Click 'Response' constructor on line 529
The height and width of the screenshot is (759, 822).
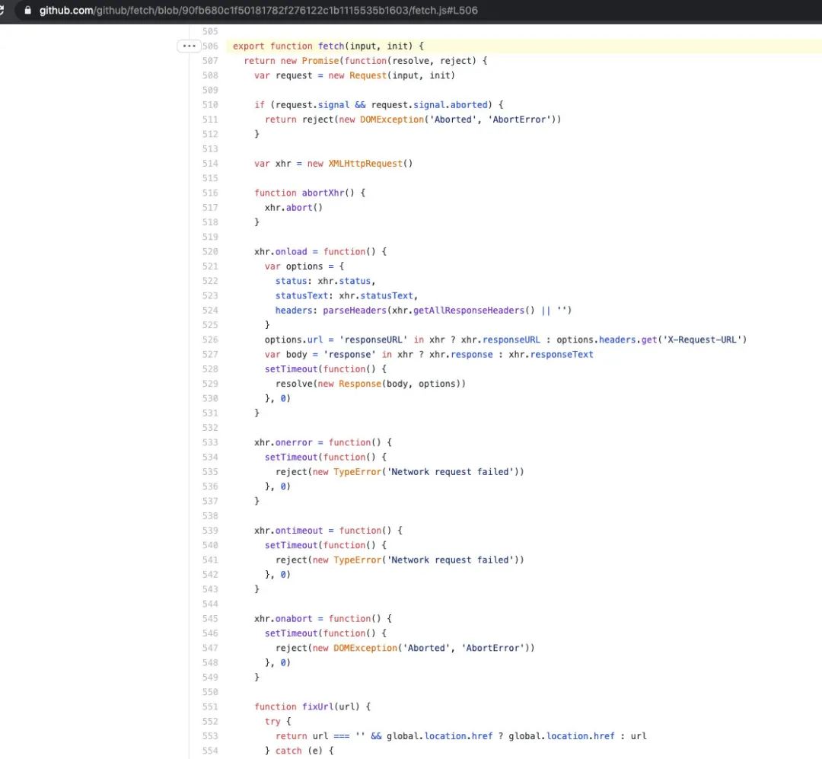(359, 384)
